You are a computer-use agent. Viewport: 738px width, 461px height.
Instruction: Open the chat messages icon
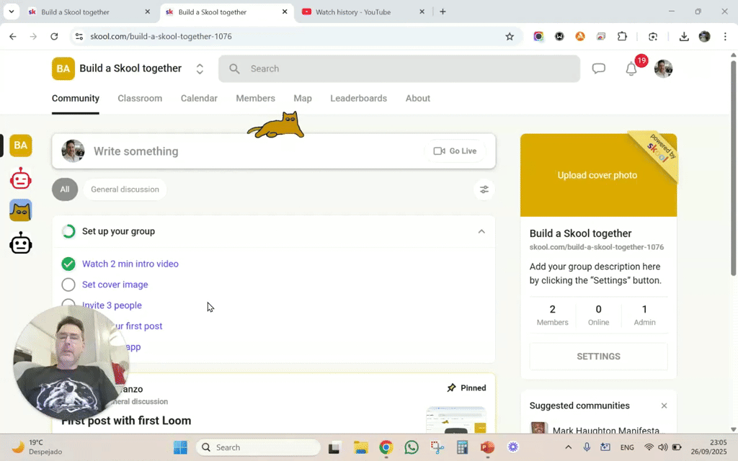(598, 68)
